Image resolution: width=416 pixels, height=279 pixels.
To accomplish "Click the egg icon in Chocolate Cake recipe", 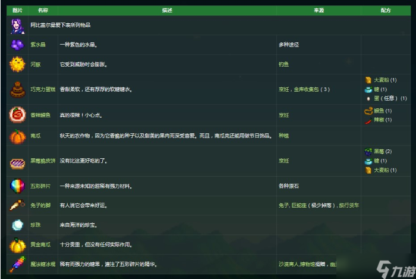I will pyautogui.click(x=368, y=99).
